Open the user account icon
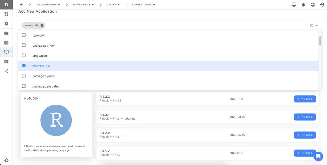The width and height of the screenshot is (327, 165). click(x=322, y=4)
